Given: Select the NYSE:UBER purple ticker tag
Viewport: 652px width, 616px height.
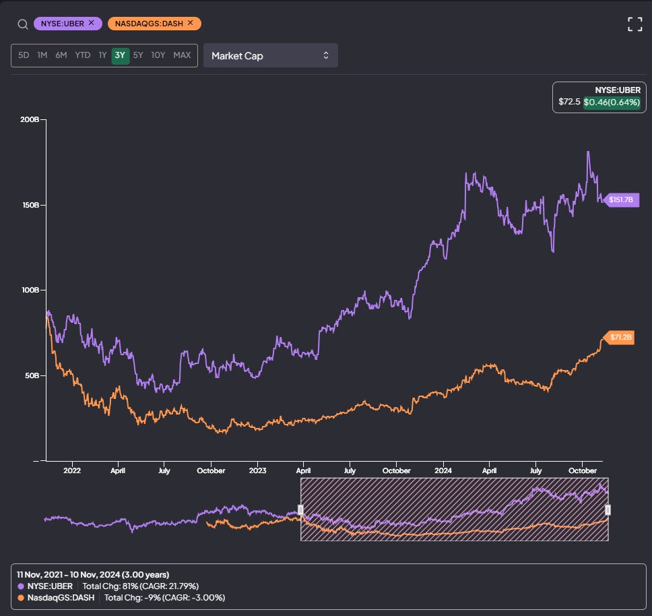Looking at the screenshot, I should [x=68, y=24].
